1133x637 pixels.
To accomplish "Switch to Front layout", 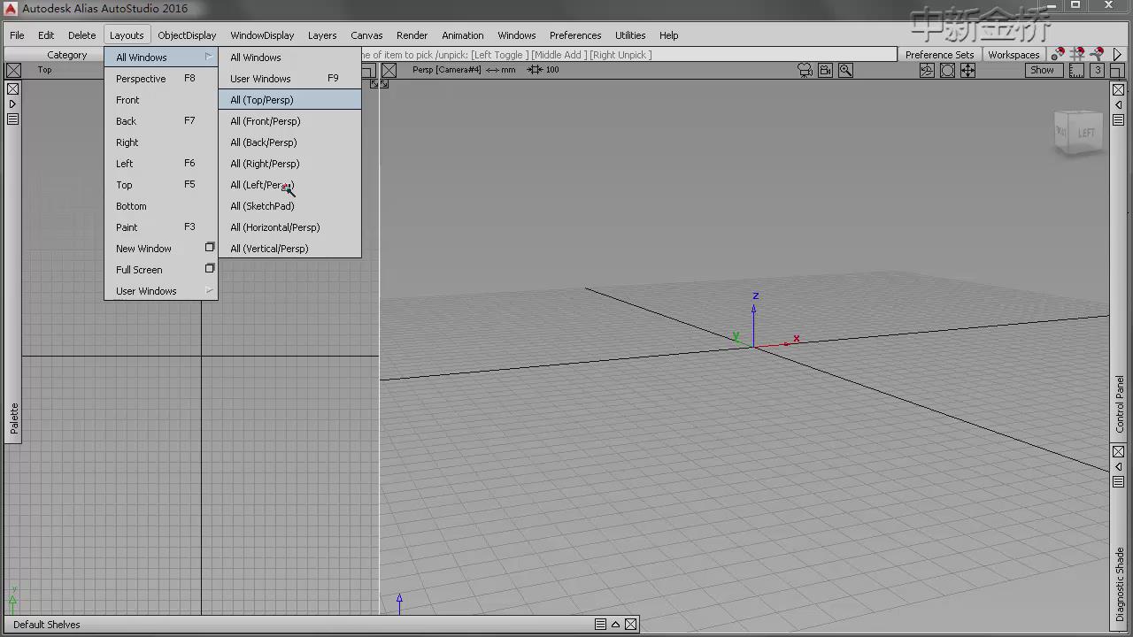I will [x=161, y=100].
